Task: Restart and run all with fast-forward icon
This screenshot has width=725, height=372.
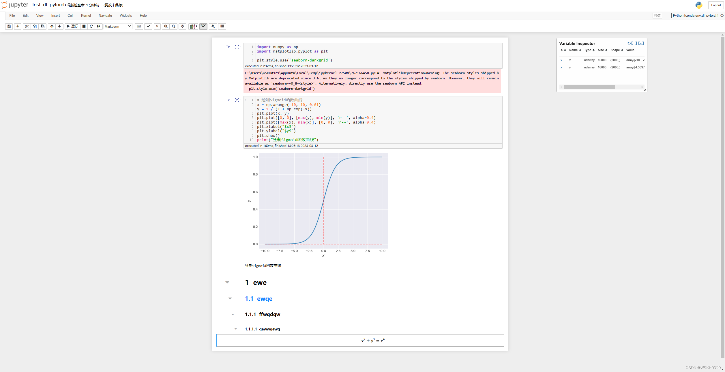Action: [x=99, y=26]
